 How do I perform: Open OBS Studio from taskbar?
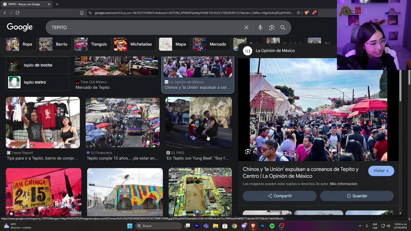(x=282, y=226)
